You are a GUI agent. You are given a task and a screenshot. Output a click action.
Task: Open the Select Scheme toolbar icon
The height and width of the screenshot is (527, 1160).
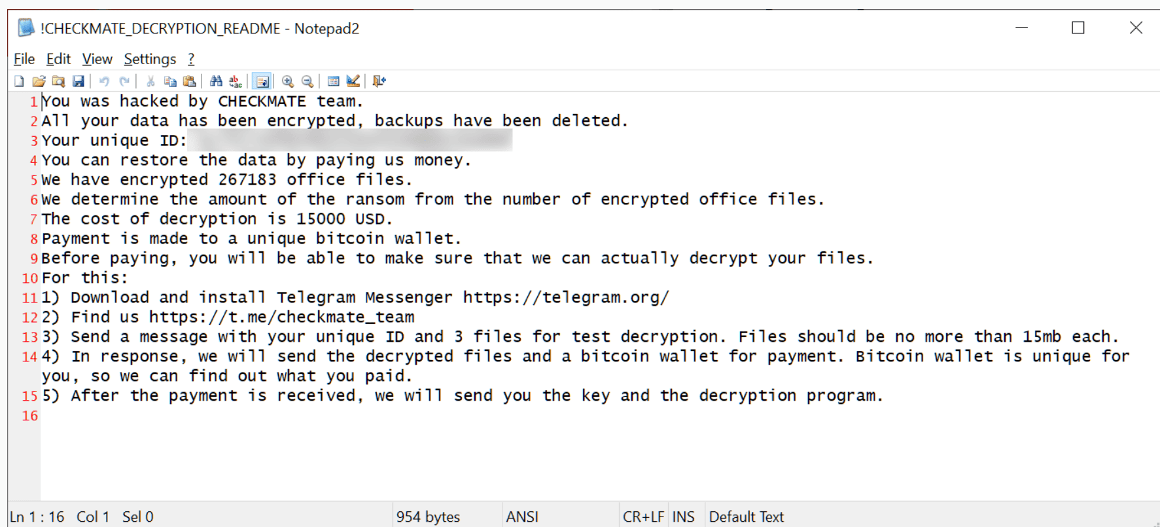pos(333,81)
